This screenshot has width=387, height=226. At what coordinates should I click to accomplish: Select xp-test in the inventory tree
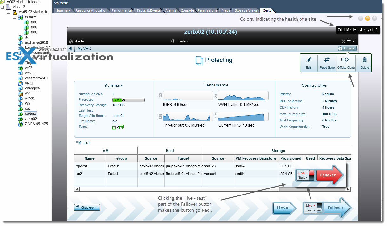(30, 114)
